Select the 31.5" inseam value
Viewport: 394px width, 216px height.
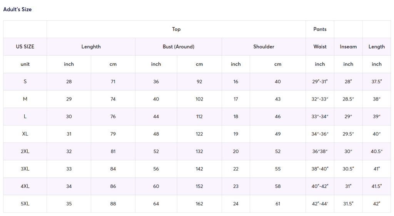click(x=348, y=204)
